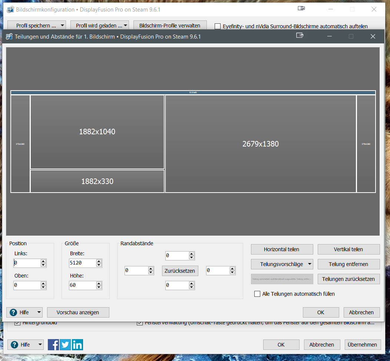Open Bildschirm-Profile verwalten
The width and height of the screenshot is (390, 361).
tap(170, 25)
